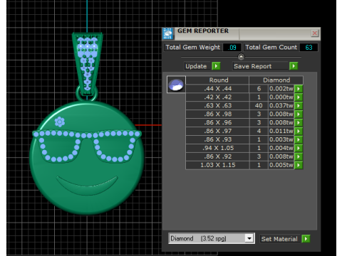The width and height of the screenshot is (342, 256).
Task: Select the .86 X .92 size cell
Action: pyautogui.click(x=217, y=156)
